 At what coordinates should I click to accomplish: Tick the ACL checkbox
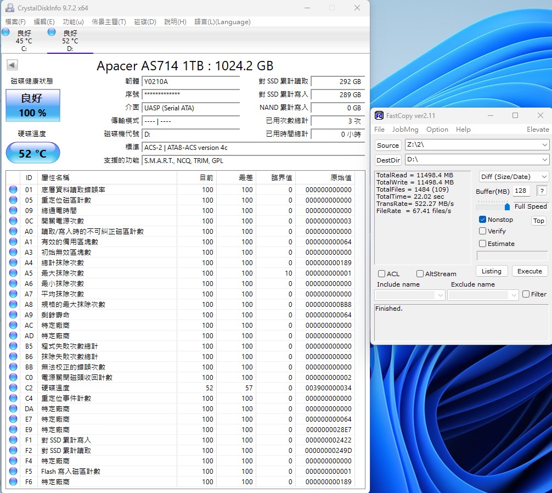click(x=381, y=273)
